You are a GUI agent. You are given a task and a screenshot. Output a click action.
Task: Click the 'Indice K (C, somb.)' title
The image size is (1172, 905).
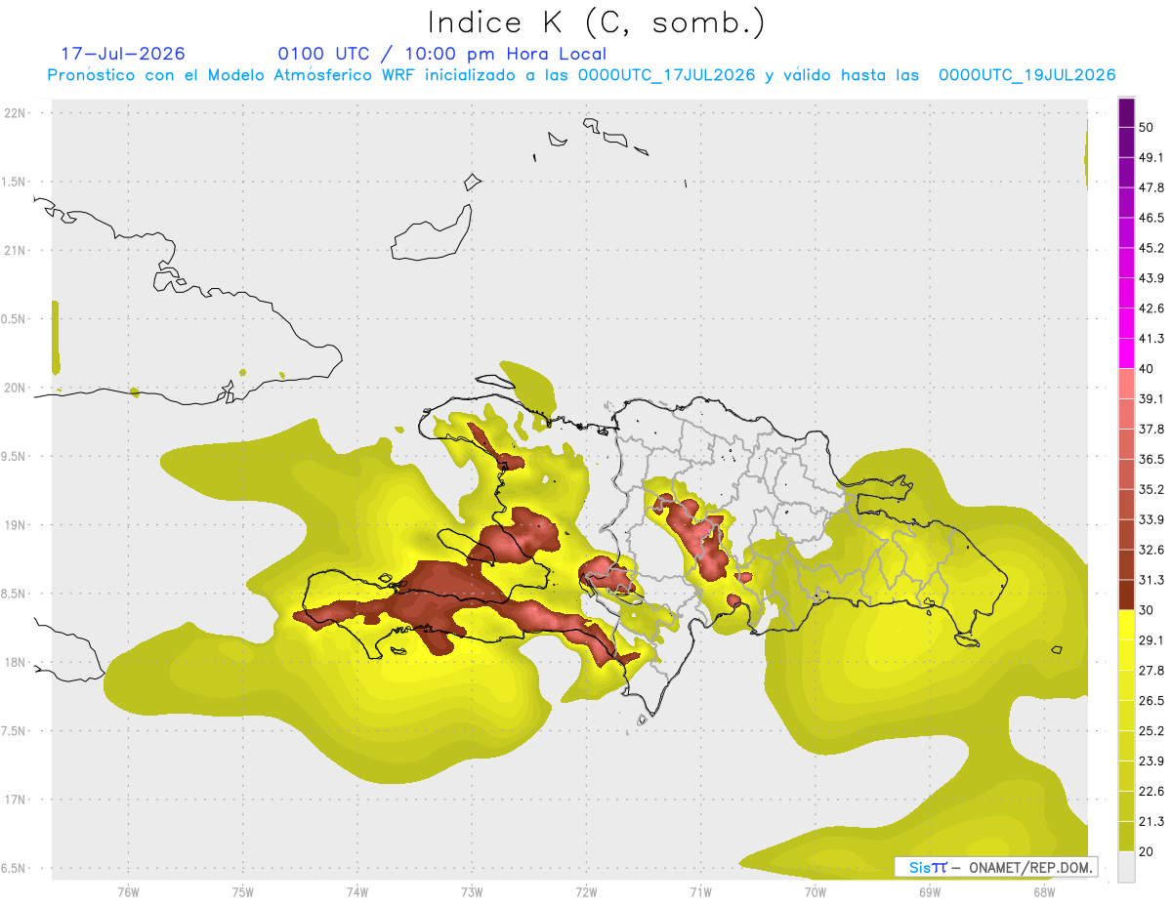tap(597, 21)
